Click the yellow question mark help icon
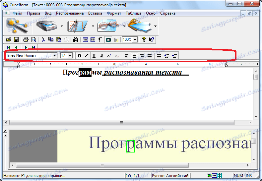This screenshot has width=262, height=181. coord(144,39)
